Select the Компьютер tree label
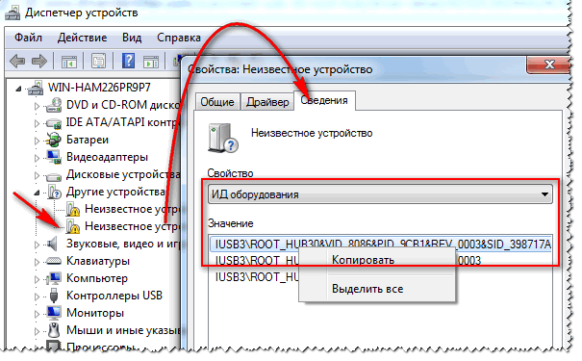Image resolution: width=582 pixels, height=361 pixels. (x=97, y=278)
